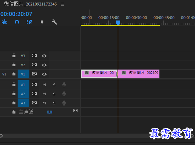
Task: Toggle lock on track V1
Action: click(x=14, y=74)
